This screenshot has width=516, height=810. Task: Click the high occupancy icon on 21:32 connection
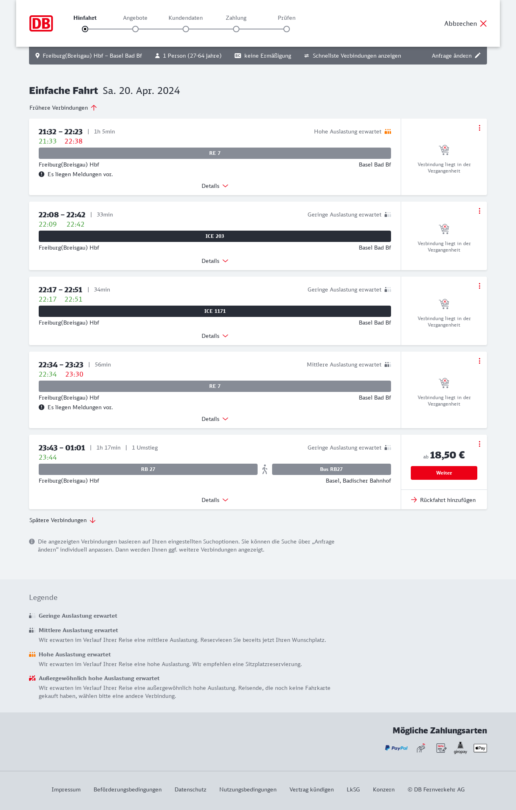(388, 131)
